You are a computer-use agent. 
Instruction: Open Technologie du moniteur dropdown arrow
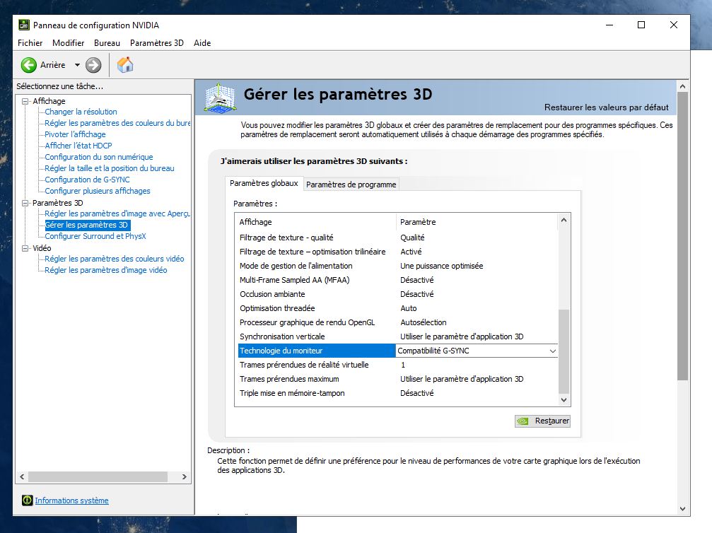coord(552,351)
